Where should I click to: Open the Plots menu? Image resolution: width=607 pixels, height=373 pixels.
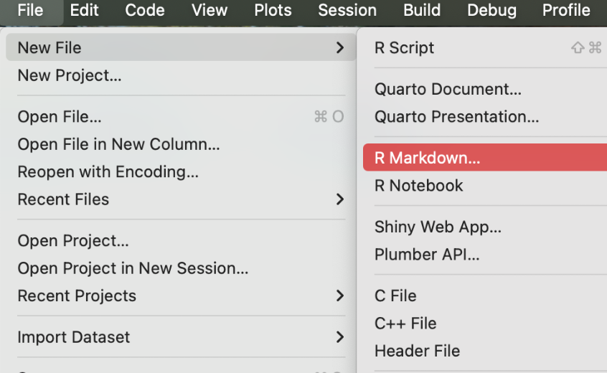click(273, 10)
